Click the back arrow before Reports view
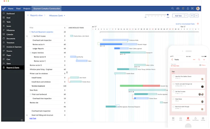210x129 pixels. [28, 15]
